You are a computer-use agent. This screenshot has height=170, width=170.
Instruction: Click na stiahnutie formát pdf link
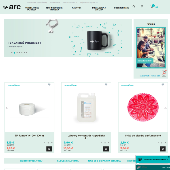[x=150, y=76]
